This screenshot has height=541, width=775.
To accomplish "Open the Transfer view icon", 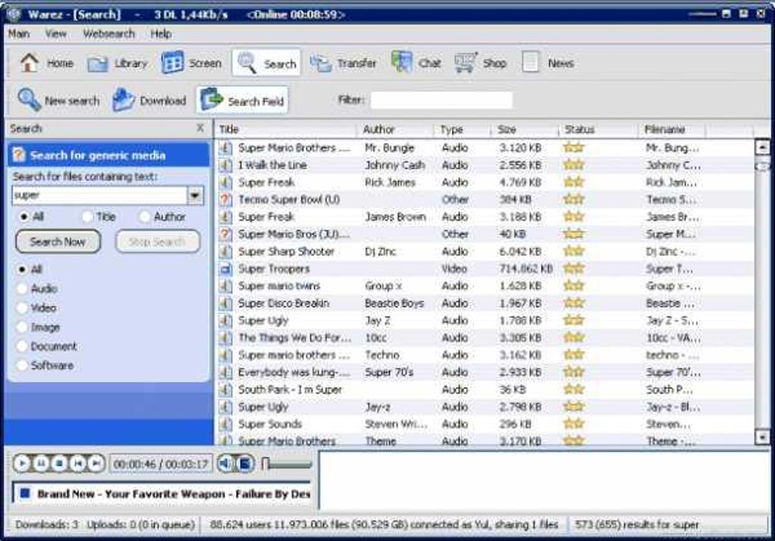I will (321, 63).
